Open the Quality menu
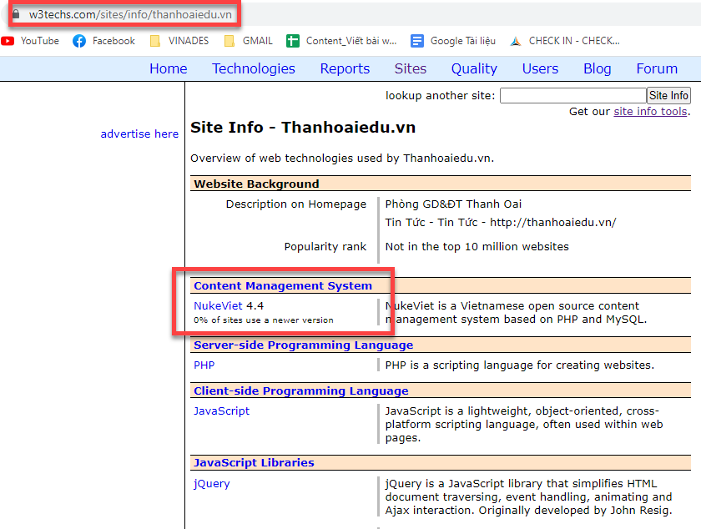 474,68
